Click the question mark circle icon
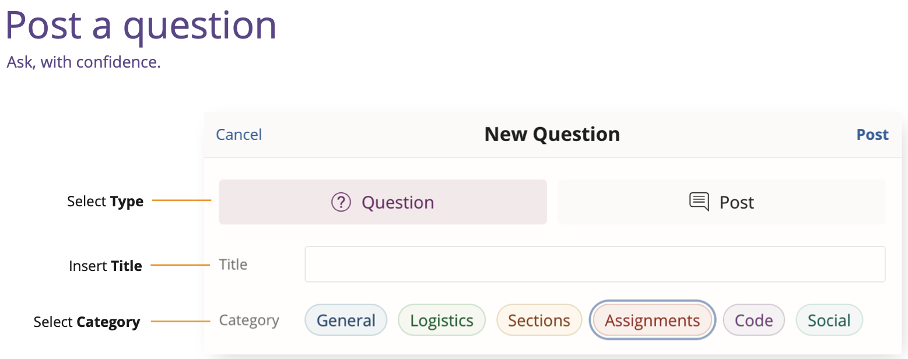Image resolution: width=908 pixels, height=359 pixels. [341, 202]
